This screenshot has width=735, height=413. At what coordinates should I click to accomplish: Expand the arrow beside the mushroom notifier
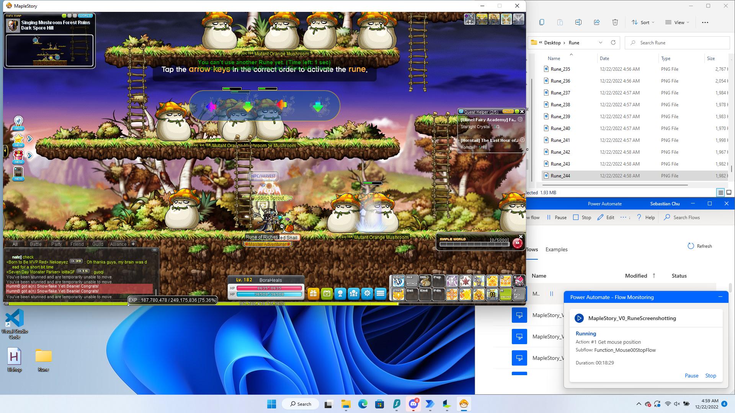click(29, 156)
